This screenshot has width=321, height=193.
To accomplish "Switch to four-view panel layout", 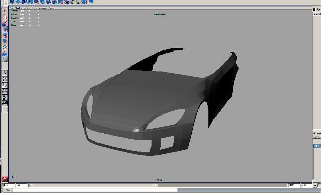I will click(x=5, y=79).
